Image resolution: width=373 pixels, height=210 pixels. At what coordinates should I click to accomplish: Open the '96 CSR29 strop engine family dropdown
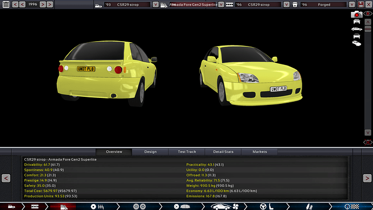[287, 4]
